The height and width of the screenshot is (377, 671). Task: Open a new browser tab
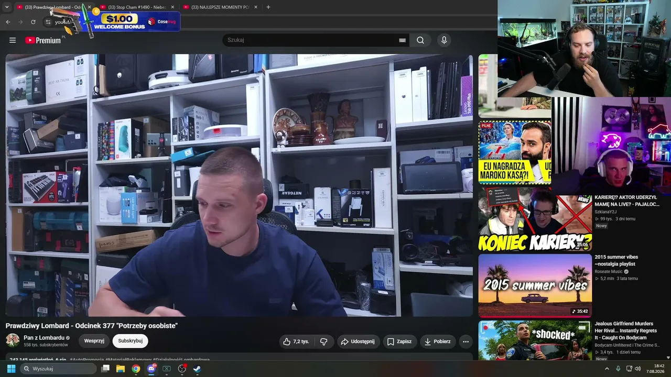[268, 7]
